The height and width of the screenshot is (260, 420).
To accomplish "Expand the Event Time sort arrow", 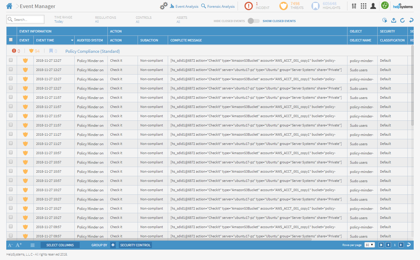I will point(72,40).
